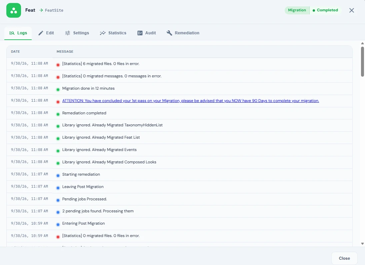
Task: Click green dot beside Remediation completed
Action: [58, 114]
